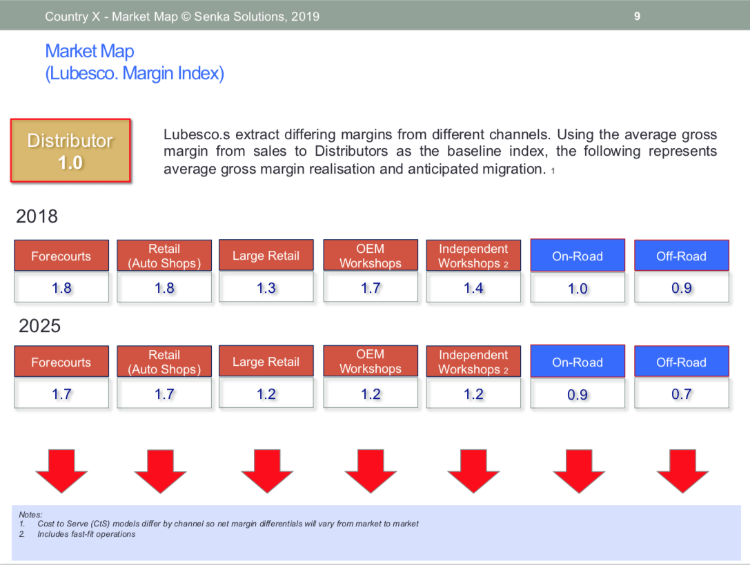Select the 2018 Forecourts red label

[x=61, y=256]
